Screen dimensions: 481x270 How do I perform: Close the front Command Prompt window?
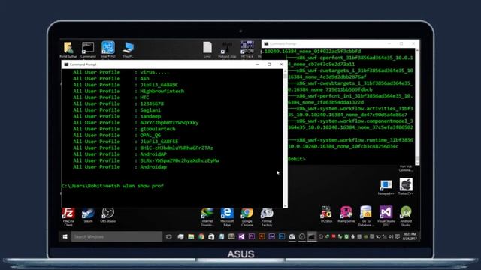[x=281, y=64]
